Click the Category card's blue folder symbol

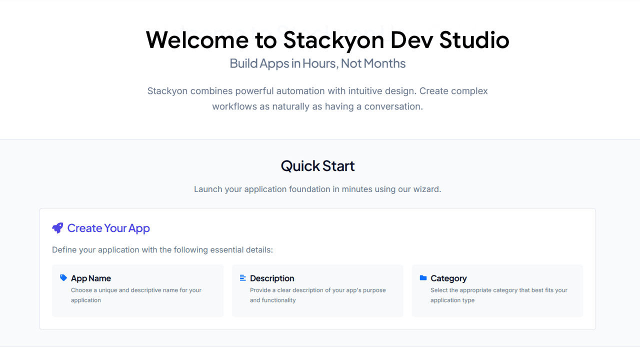pyautogui.click(x=422, y=277)
